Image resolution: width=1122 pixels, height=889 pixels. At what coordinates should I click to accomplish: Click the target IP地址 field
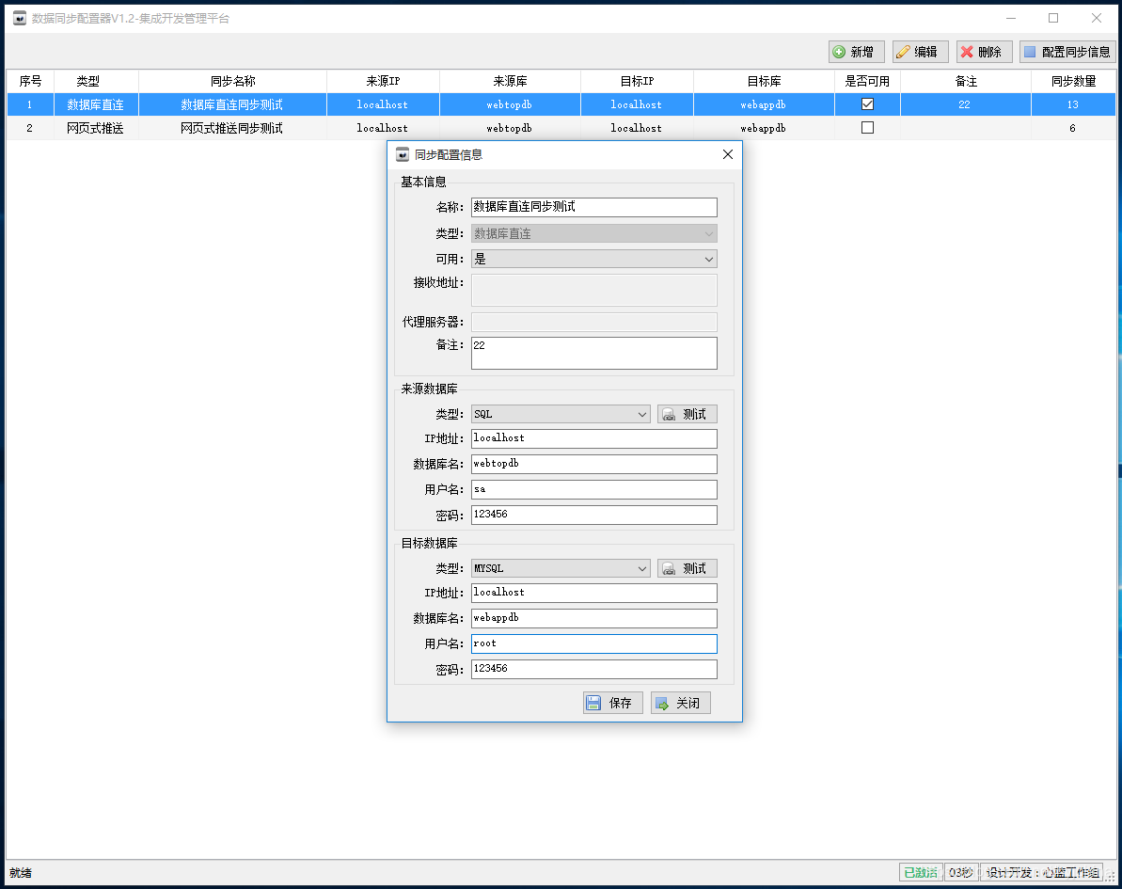coord(593,593)
